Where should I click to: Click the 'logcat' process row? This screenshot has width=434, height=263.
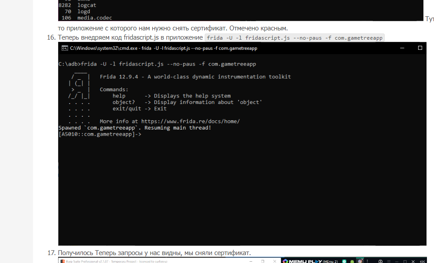pos(77,5)
